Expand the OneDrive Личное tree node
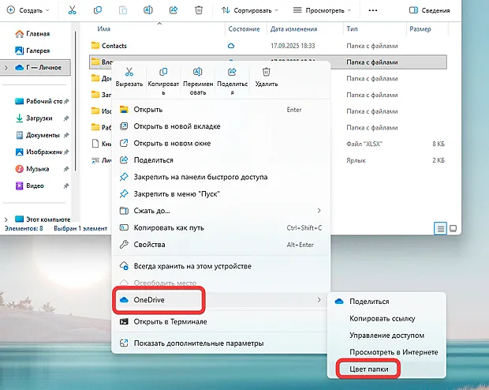489x390 pixels. [x=6, y=67]
